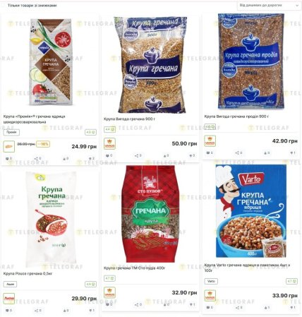Image resolution: width=302 pixels, height=317 pixels.
Task: Toggle 'Тільки товари зі знижками' filter
Action: click(x=32, y=5)
